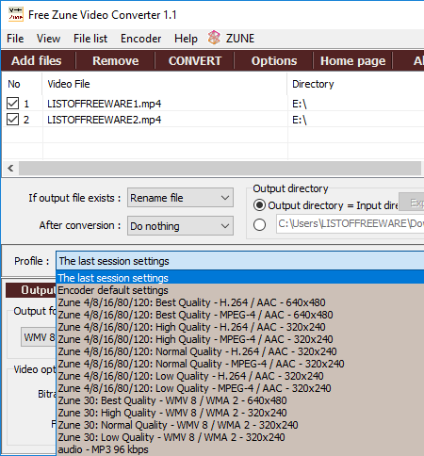Viewport: 424px width, 456px height.
Task: Click the ZUNE logo icon in menu bar
Action: pyautogui.click(x=214, y=38)
